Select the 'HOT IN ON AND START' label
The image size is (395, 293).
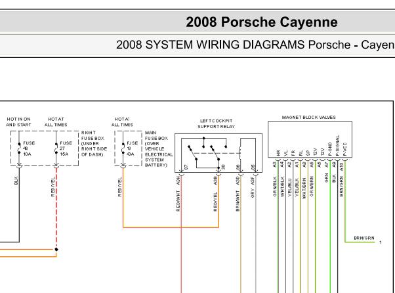coord(18,122)
